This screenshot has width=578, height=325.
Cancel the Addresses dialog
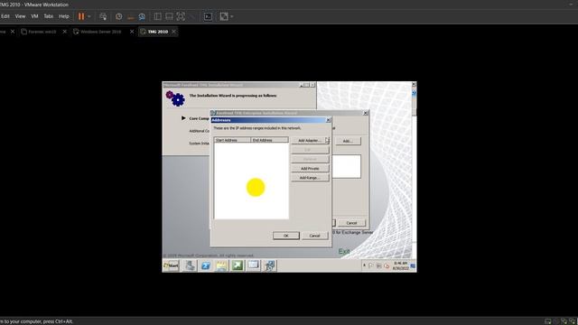pyautogui.click(x=314, y=236)
